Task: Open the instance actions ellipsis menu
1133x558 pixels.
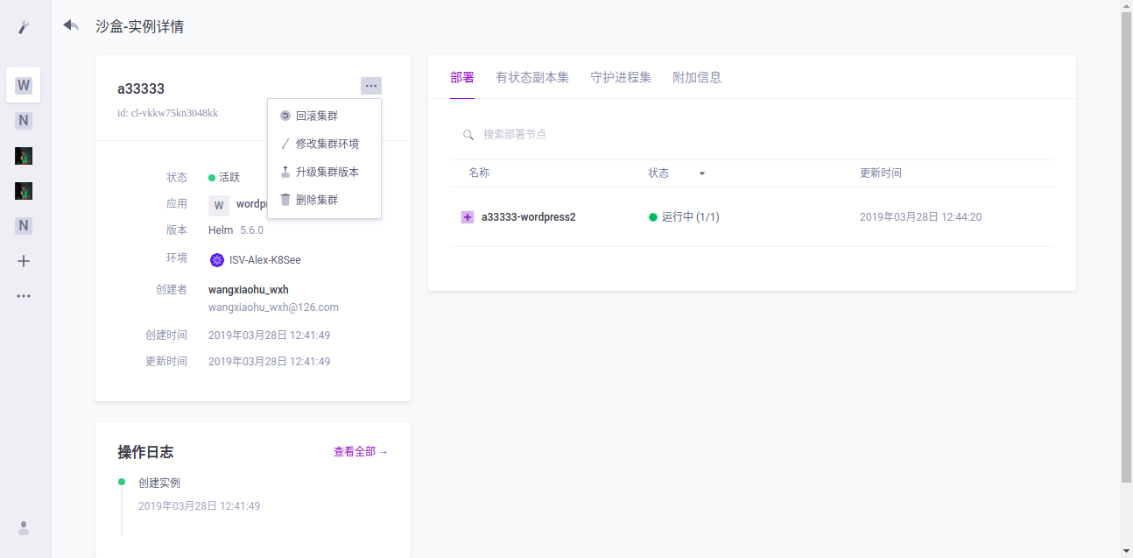Action: coord(370,85)
